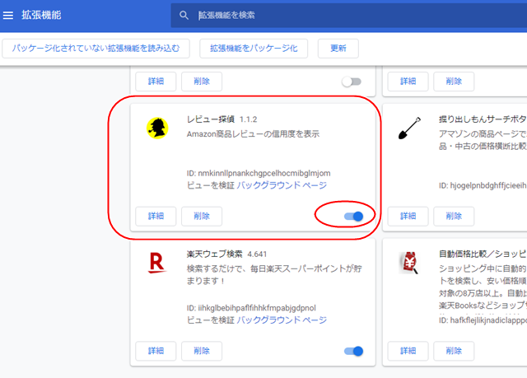This screenshot has height=378, width=527.
Task: Click 削除 in the top right partial card
Action: [454, 82]
